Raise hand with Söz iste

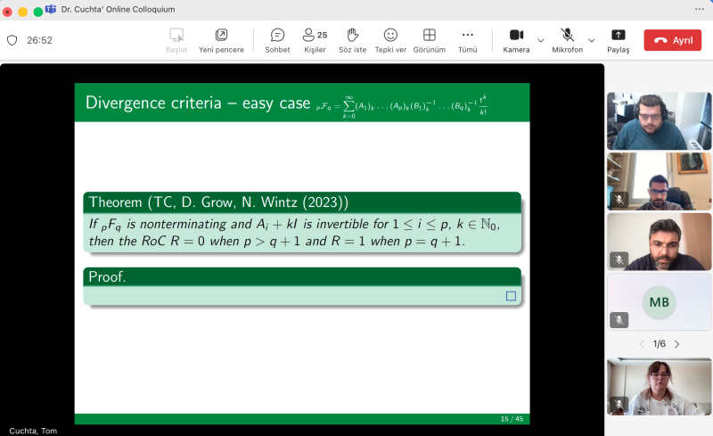coord(352,40)
